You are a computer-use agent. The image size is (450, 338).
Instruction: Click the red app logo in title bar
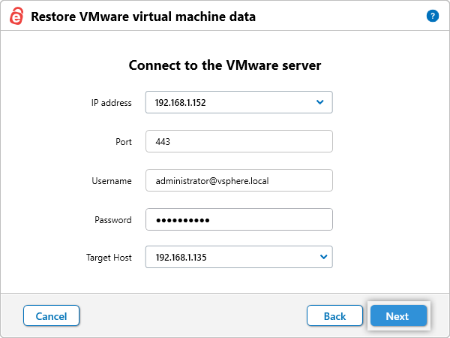(x=16, y=17)
